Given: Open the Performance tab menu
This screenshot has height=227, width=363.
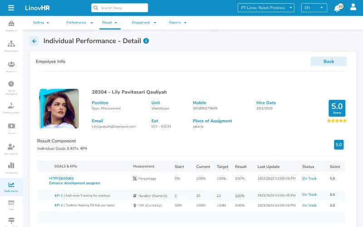Looking at the screenshot, I should (x=79, y=22).
